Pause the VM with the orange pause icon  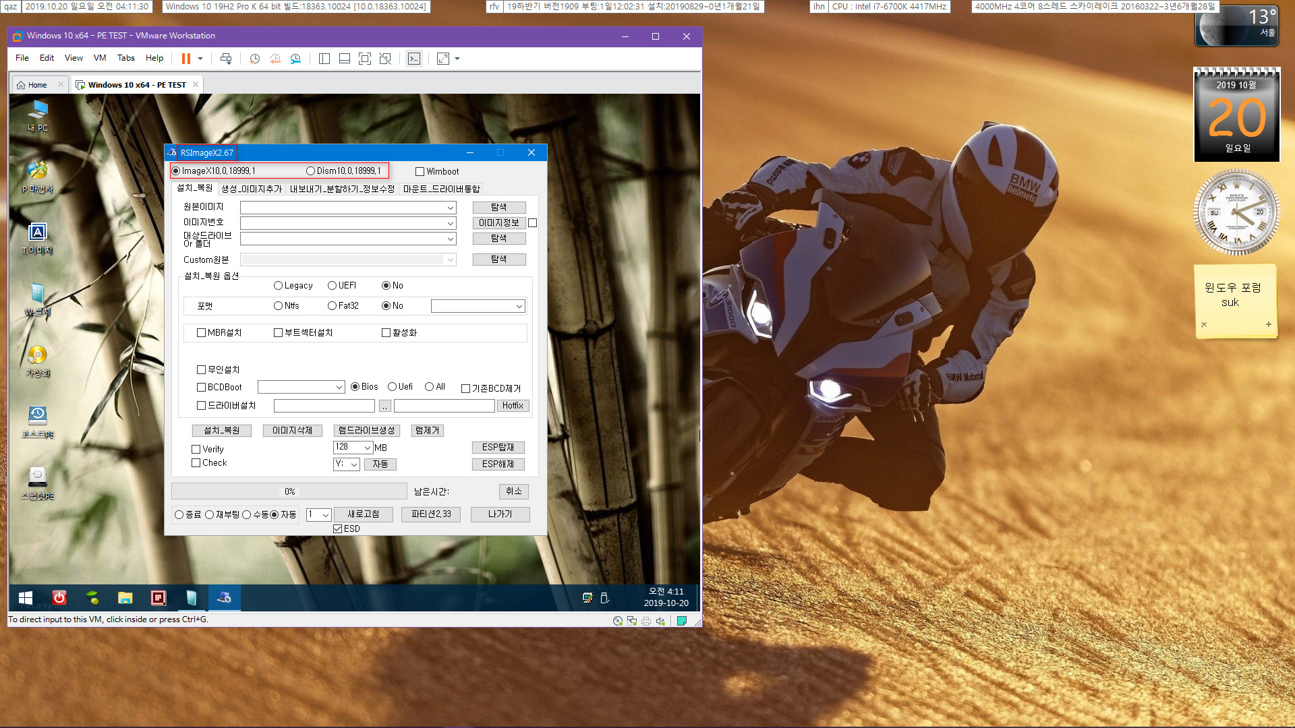point(185,59)
